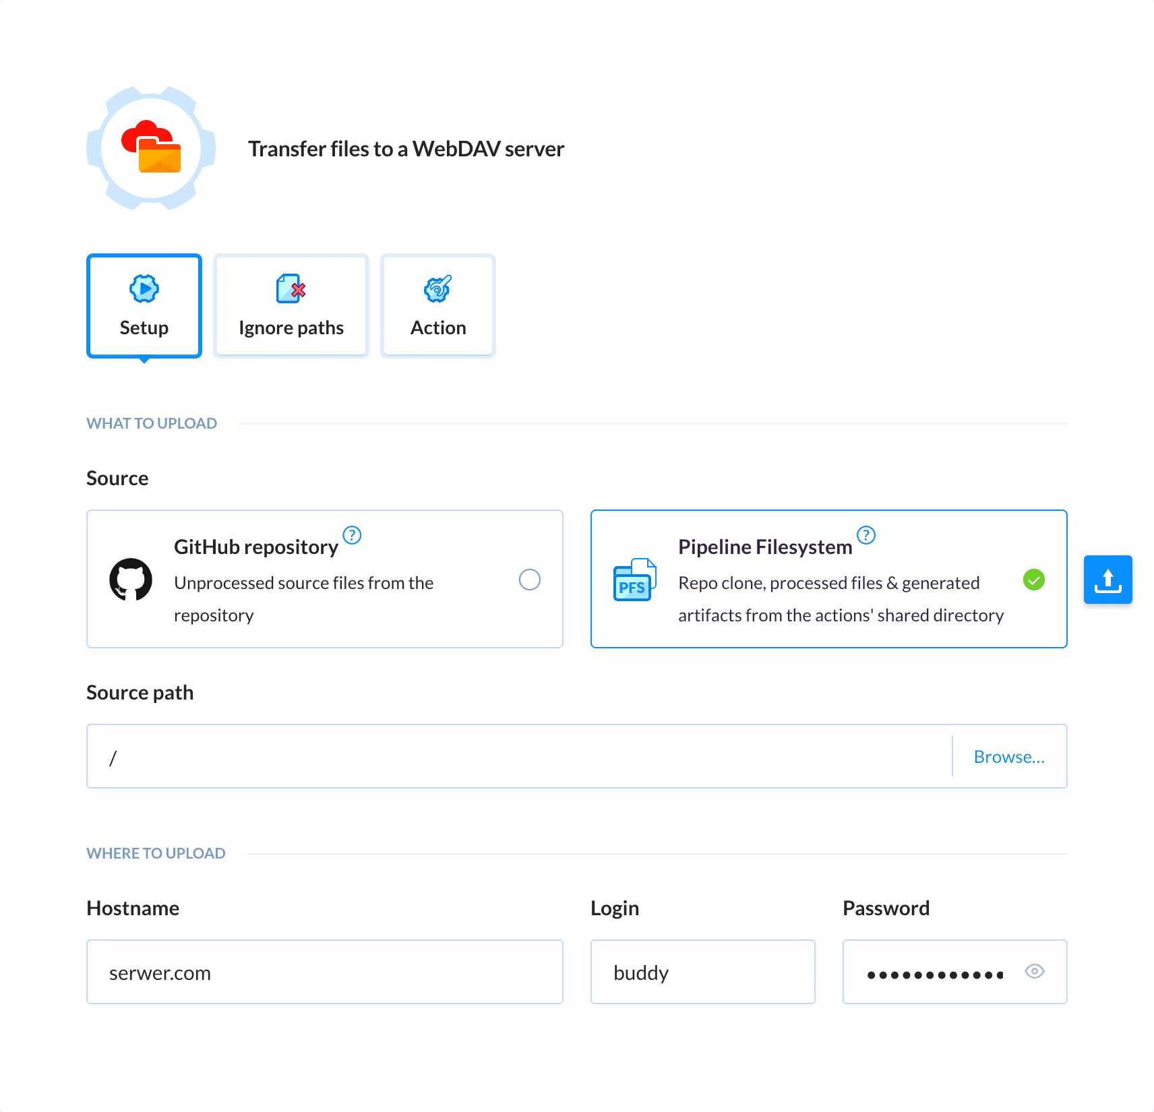This screenshot has height=1112, width=1154.
Task: Click the Login field containing buddy
Action: (702, 972)
